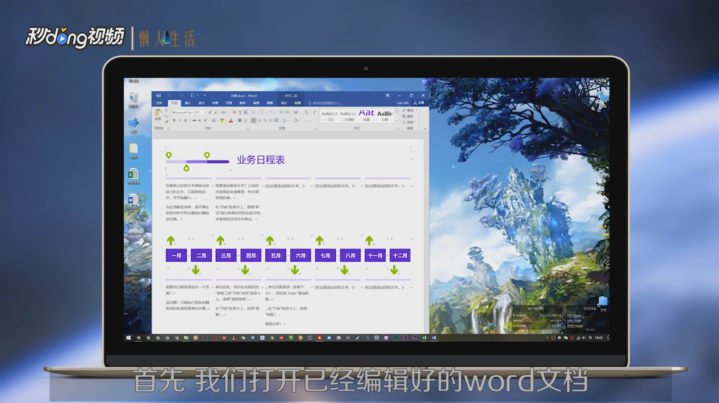The width and height of the screenshot is (719, 403).
Task: Switch to the 审阅 Review tab
Action: pyautogui.click(x=256, y=103)
